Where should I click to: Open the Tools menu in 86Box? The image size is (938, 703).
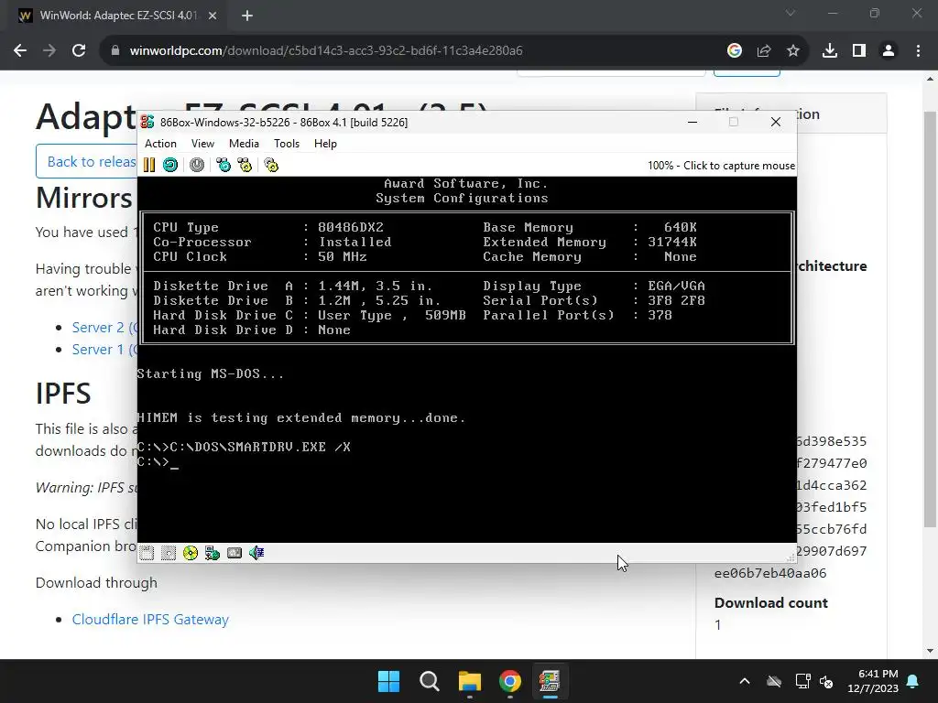click(287, 144)
